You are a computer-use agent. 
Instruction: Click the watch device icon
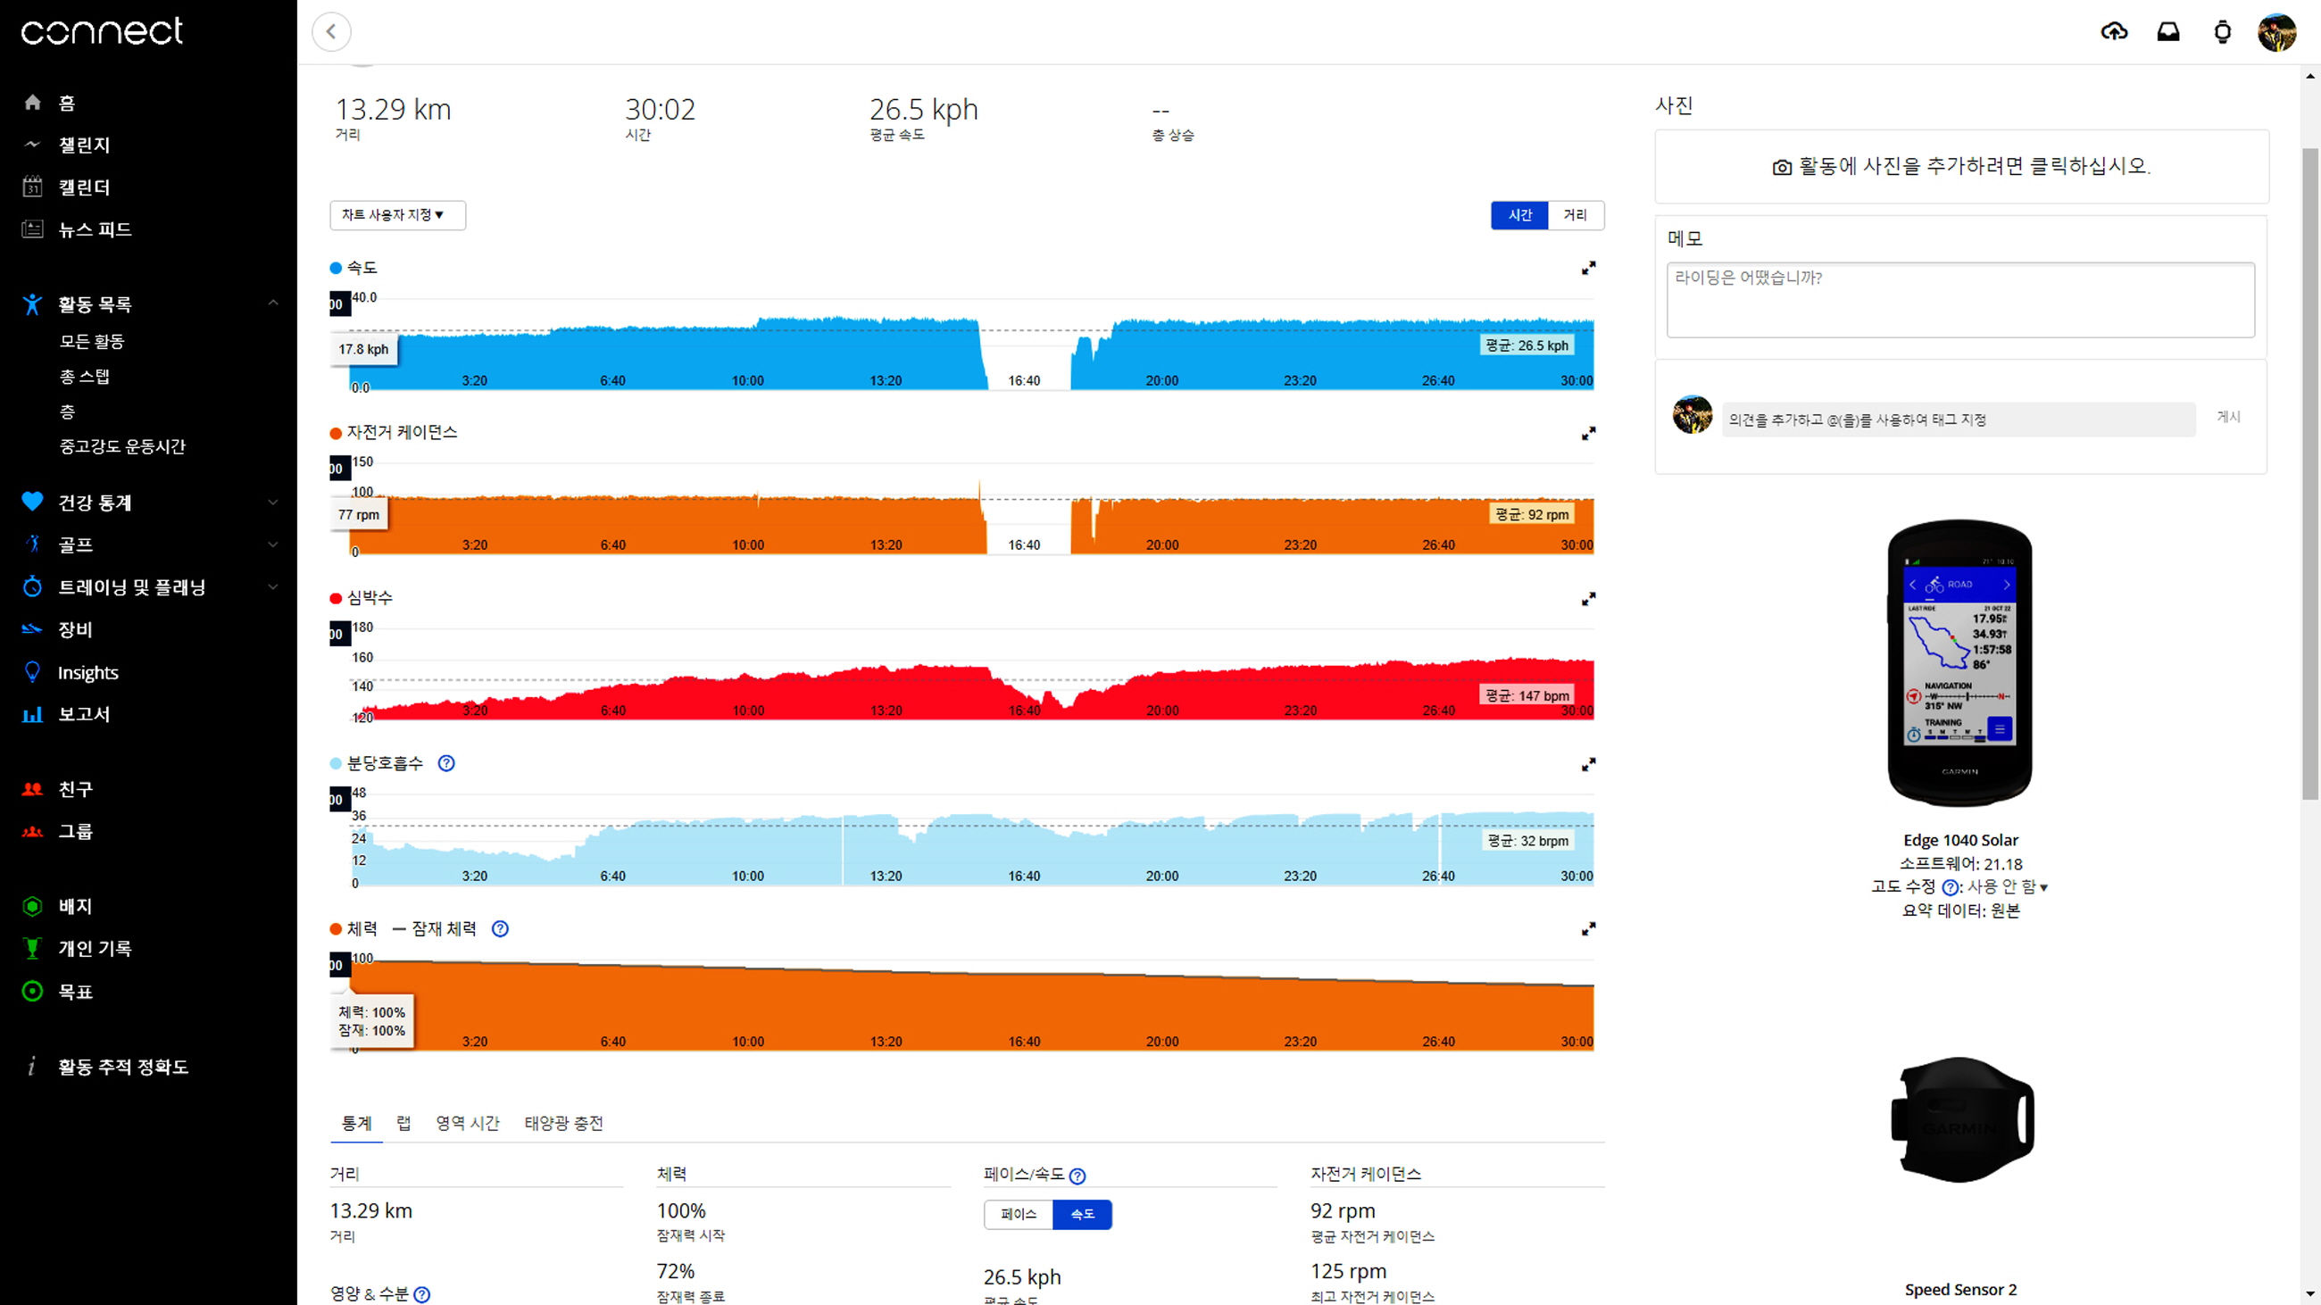coord(2222,32)
